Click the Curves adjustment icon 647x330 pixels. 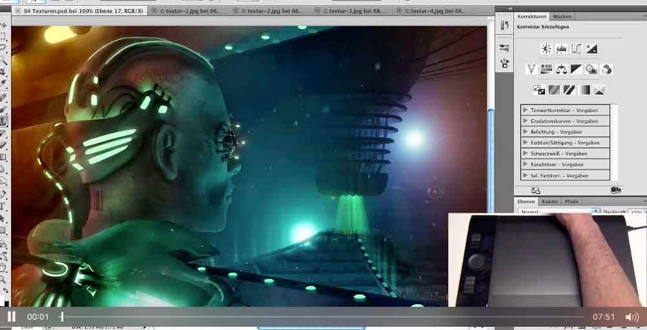(576, 49)
